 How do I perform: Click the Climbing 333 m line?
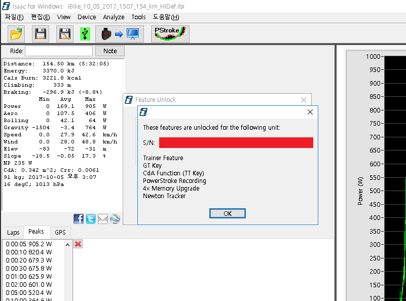(37, 85)
